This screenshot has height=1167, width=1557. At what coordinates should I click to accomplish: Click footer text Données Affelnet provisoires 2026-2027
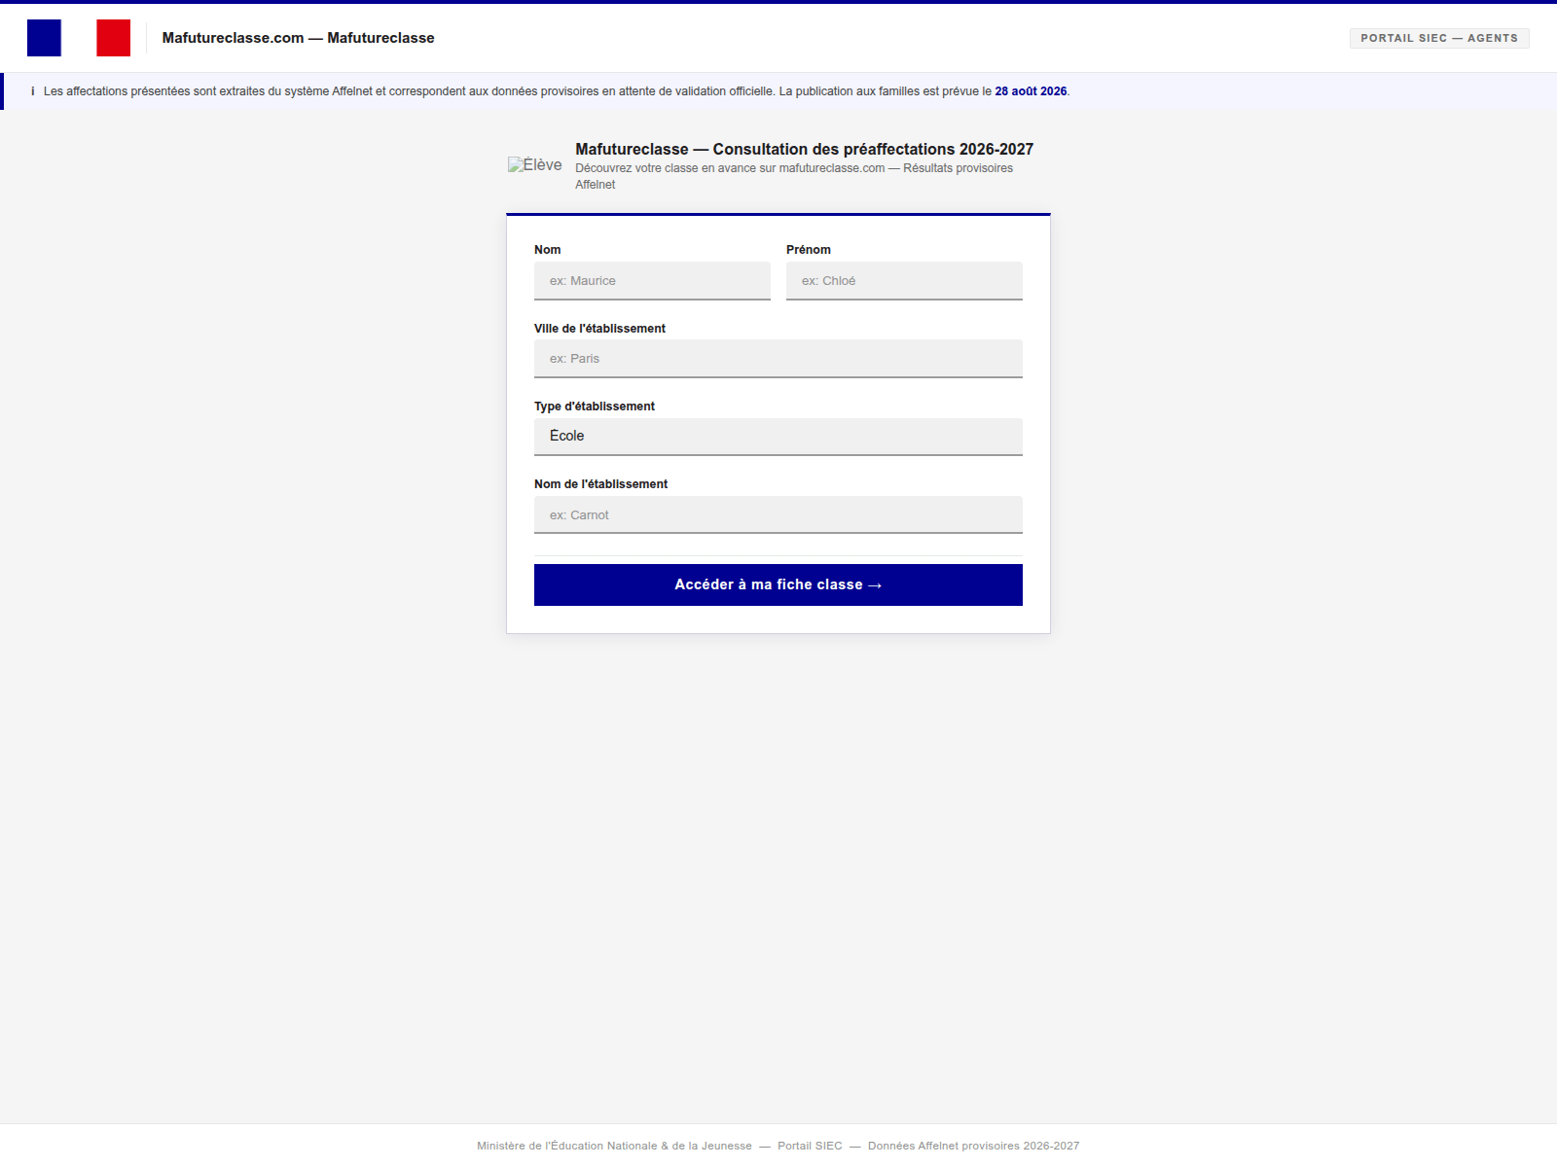tap(973, 1146)
